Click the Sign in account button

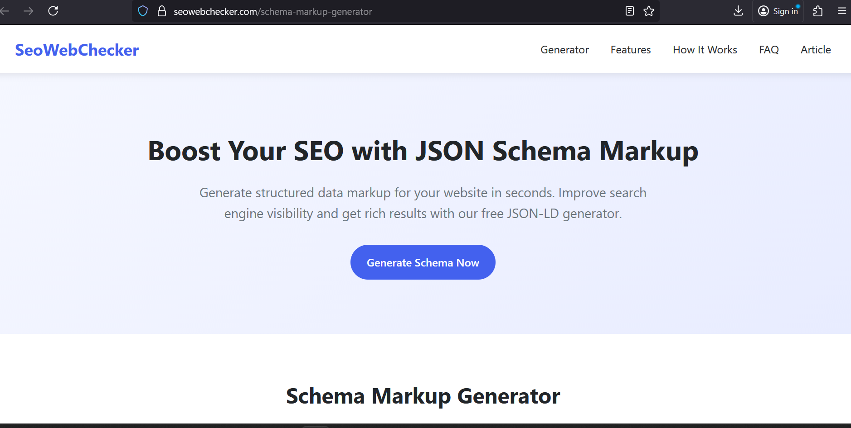click(x=778, y=11)
